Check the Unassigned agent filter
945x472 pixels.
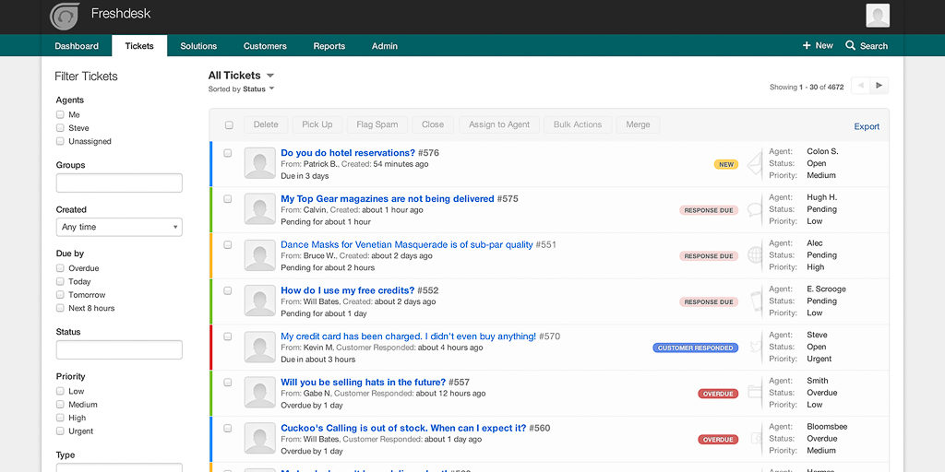coord(60,141)
